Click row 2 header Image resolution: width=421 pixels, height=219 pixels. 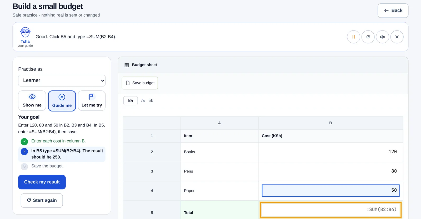point(152,152)
